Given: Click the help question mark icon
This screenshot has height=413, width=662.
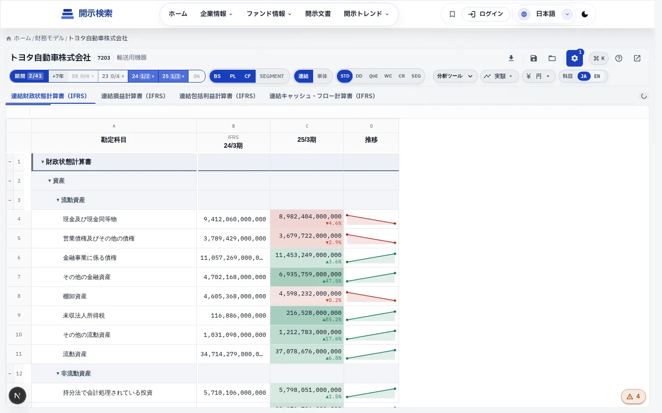Looking at the screenshot, I should [619, 58].
